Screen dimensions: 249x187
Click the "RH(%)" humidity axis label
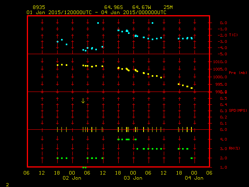pos(234,148)
